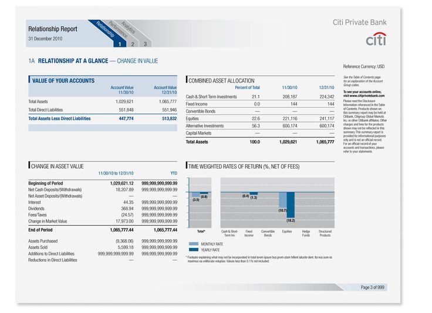
Task: Click the Page 3 of 999 footer
Action: 373,287
